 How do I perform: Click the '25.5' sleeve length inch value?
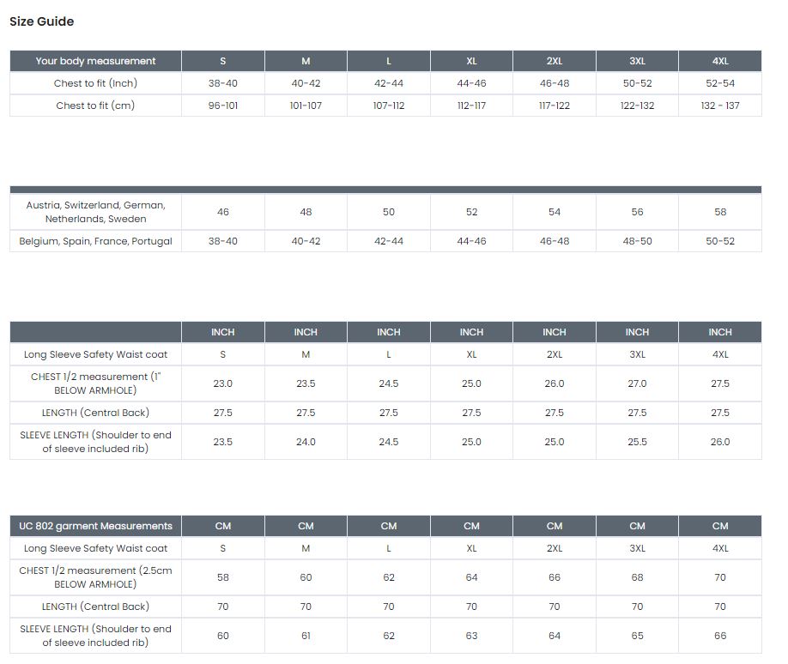point(637,442)
